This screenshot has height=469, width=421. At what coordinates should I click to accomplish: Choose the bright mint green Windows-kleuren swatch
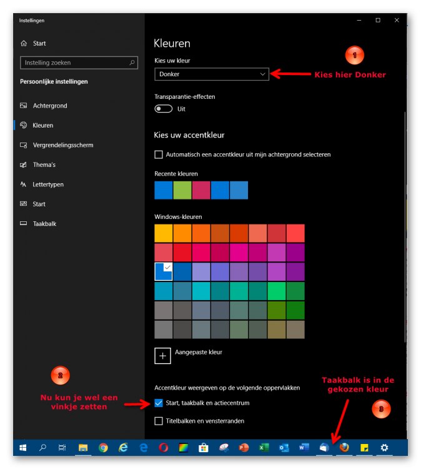click(276, 291)
